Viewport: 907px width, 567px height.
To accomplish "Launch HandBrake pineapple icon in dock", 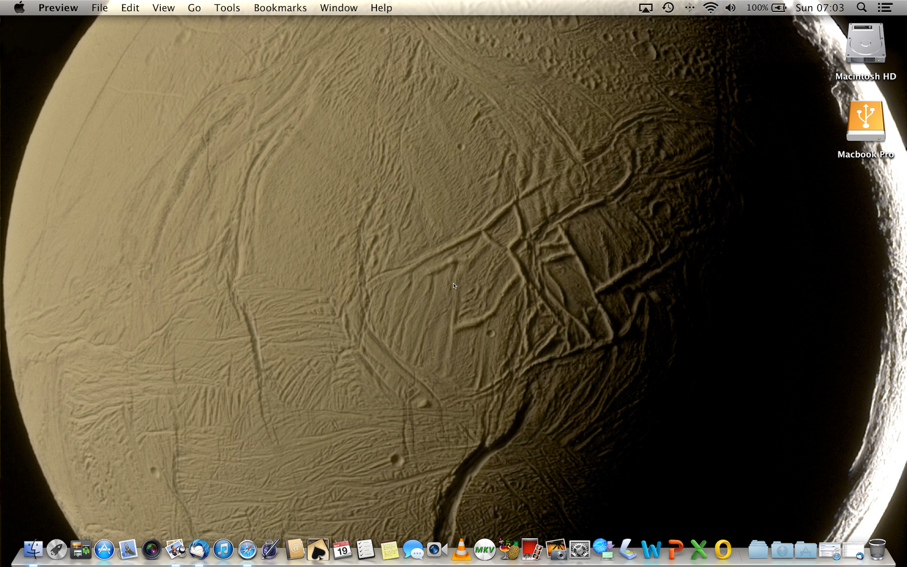I will point(508,550).
